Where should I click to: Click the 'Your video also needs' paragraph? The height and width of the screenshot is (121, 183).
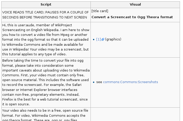(46, 114)
